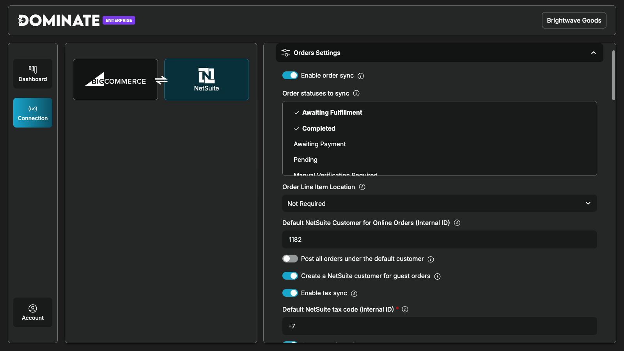Click the Enterprise plan badge
The image size is (624, 351).
(x=119, y=20)
